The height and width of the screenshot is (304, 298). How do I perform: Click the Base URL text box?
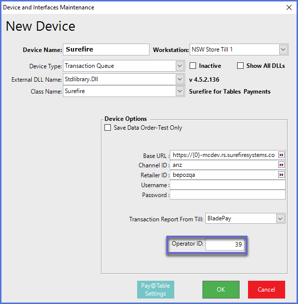tap(224, 155)
